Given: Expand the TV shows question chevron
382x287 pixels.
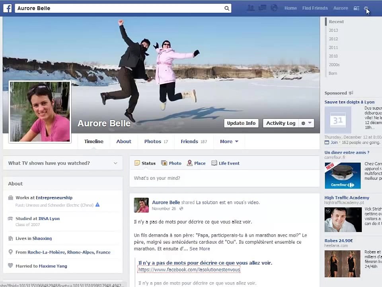Looking at the screenshot, I should point(115,163).
